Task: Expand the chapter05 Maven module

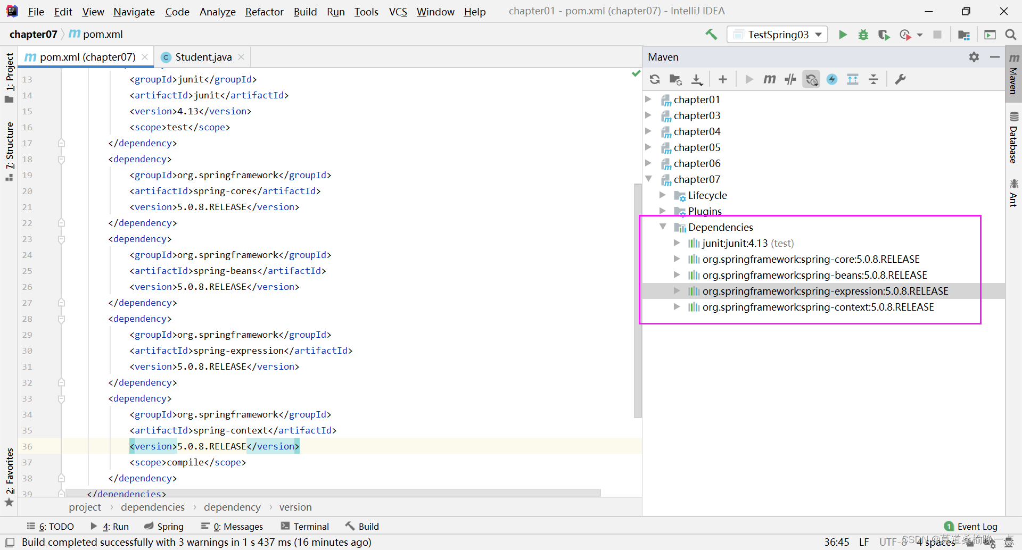Action: tap(648, 147)
